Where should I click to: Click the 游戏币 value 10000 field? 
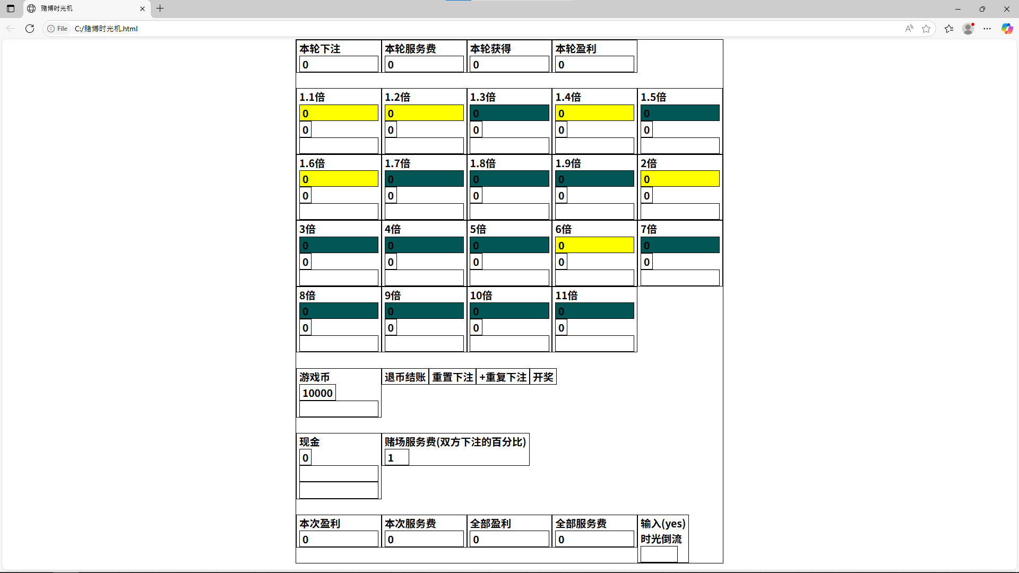[317, 393]
